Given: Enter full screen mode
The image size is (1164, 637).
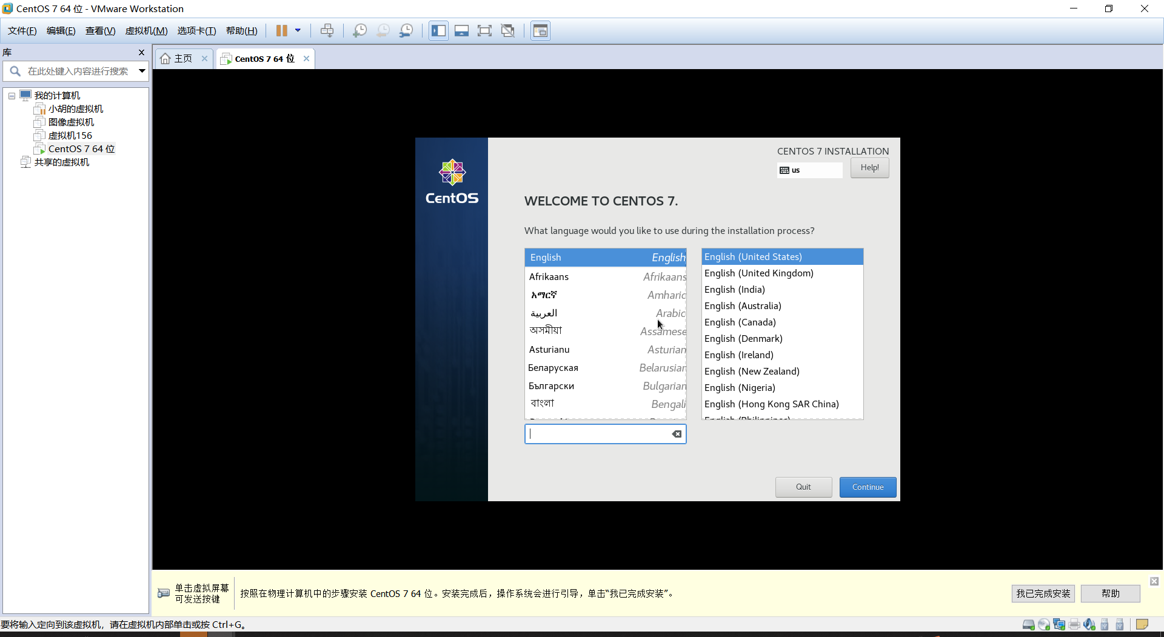Looking at the screenshot, I should point(484,31).
